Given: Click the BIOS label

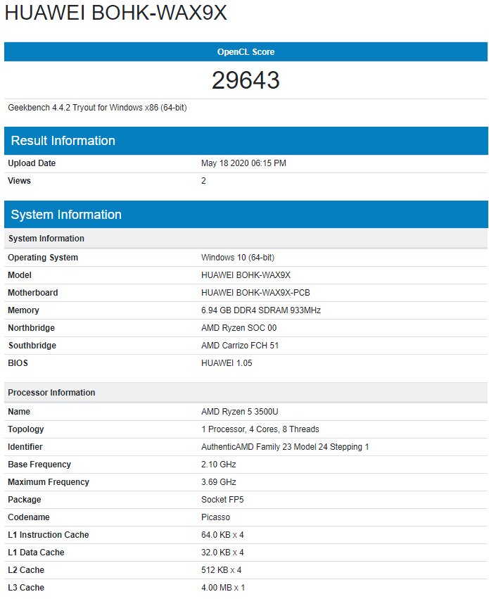Looking at the screenshot, I should [x=18, y=363].
